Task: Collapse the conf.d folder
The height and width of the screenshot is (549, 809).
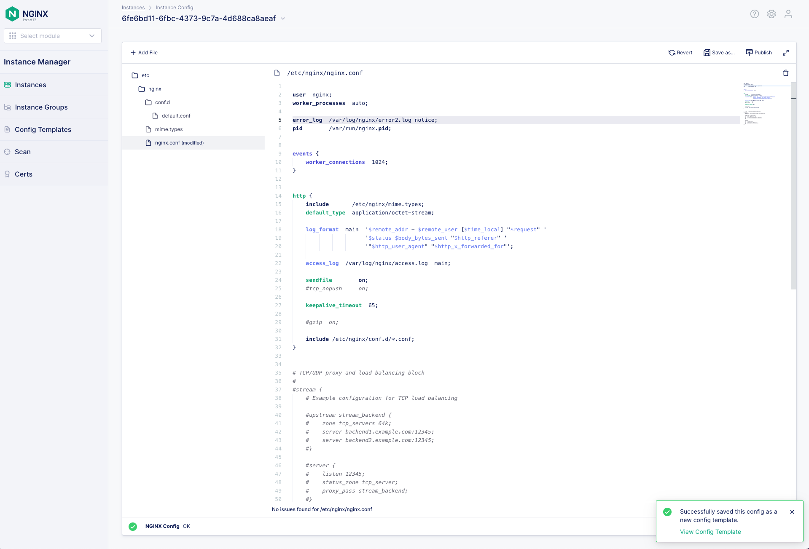Action: click(158, 102)
